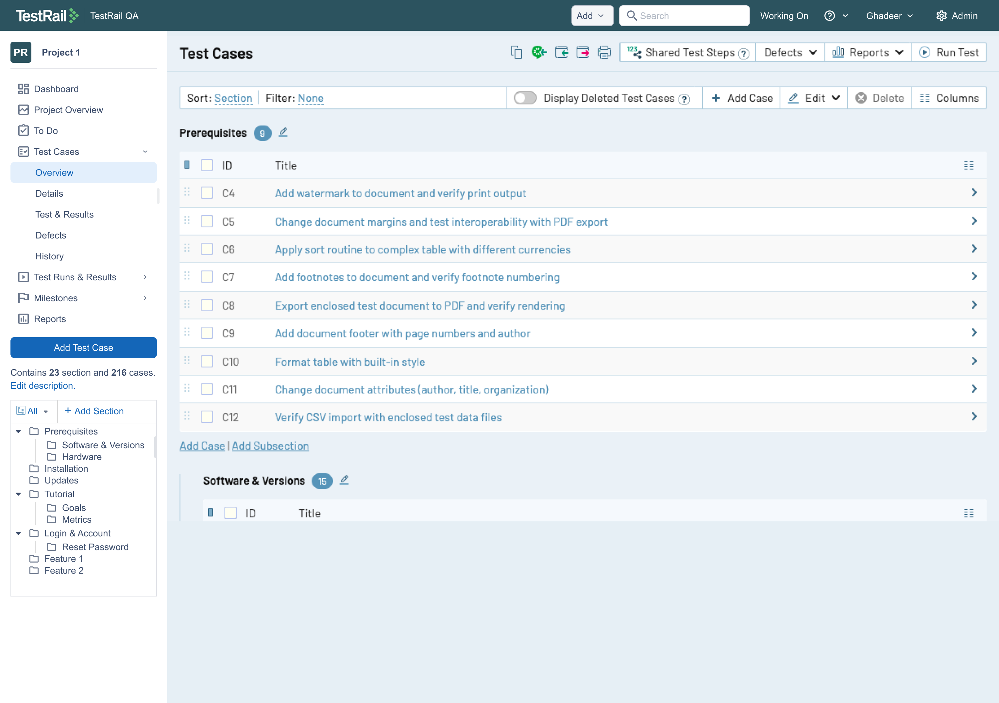
Task: Go to Dashboard in the sidebar
Action: point(56,89)
